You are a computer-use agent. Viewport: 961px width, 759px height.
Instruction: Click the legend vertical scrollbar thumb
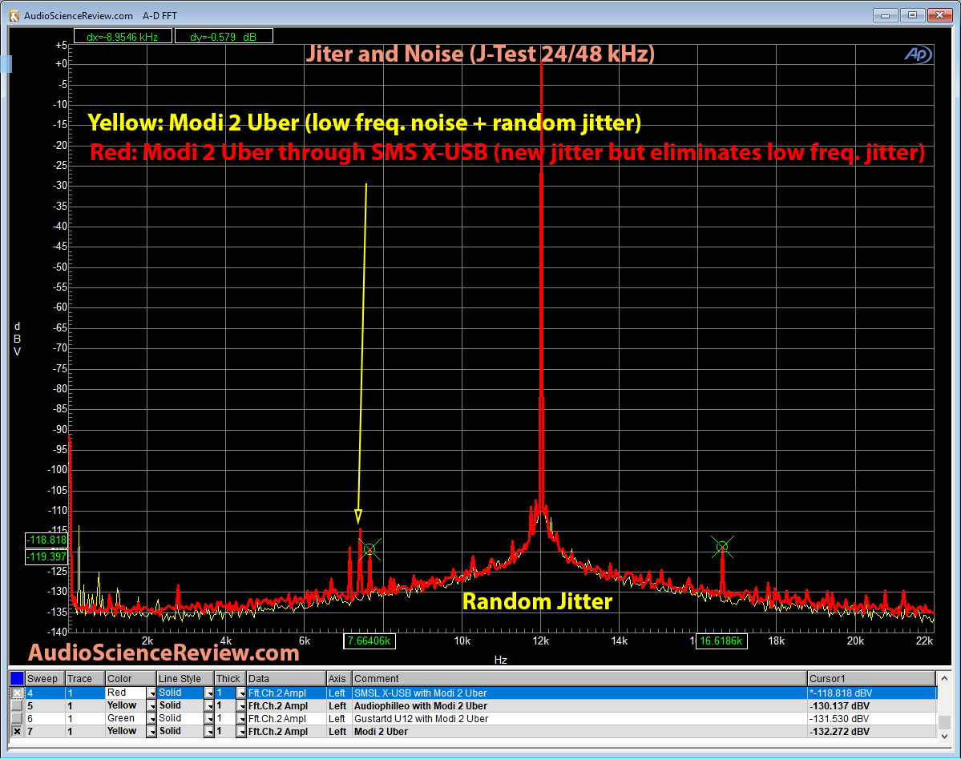(x=944, y=722)
